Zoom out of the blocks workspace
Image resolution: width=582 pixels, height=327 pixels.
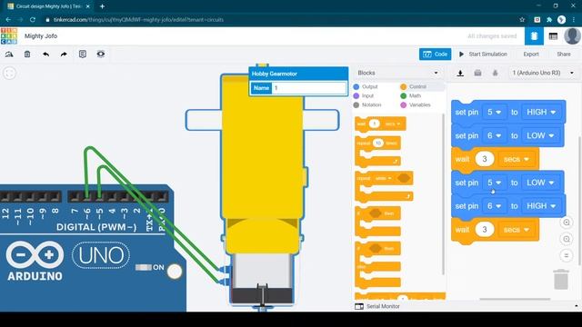567,239
